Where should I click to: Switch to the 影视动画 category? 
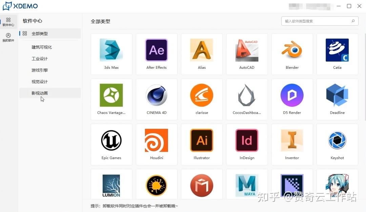coord(40,93)
